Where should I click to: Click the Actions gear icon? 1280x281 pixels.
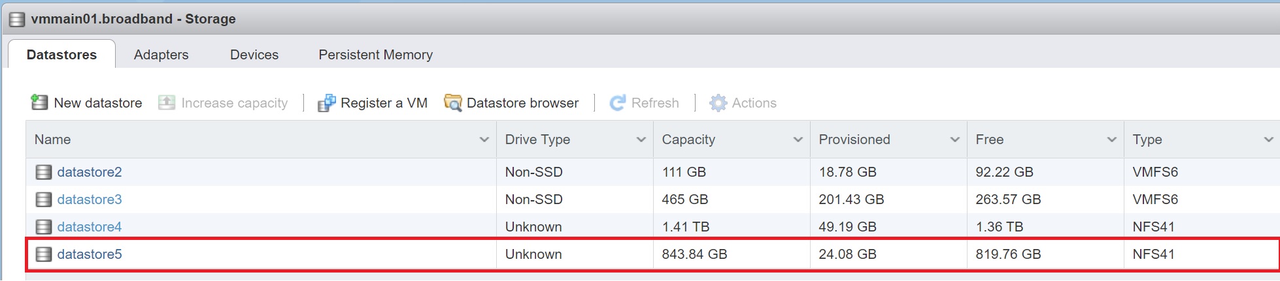[718, 103]
